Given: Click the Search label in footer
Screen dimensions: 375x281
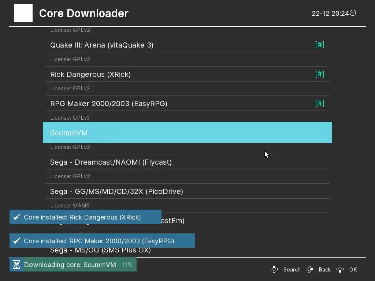Looking at the screenshot, I should pos(292,270).
